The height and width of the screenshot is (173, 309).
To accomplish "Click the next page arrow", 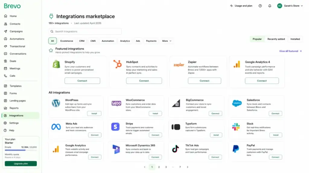I will (x=187, y=167).
